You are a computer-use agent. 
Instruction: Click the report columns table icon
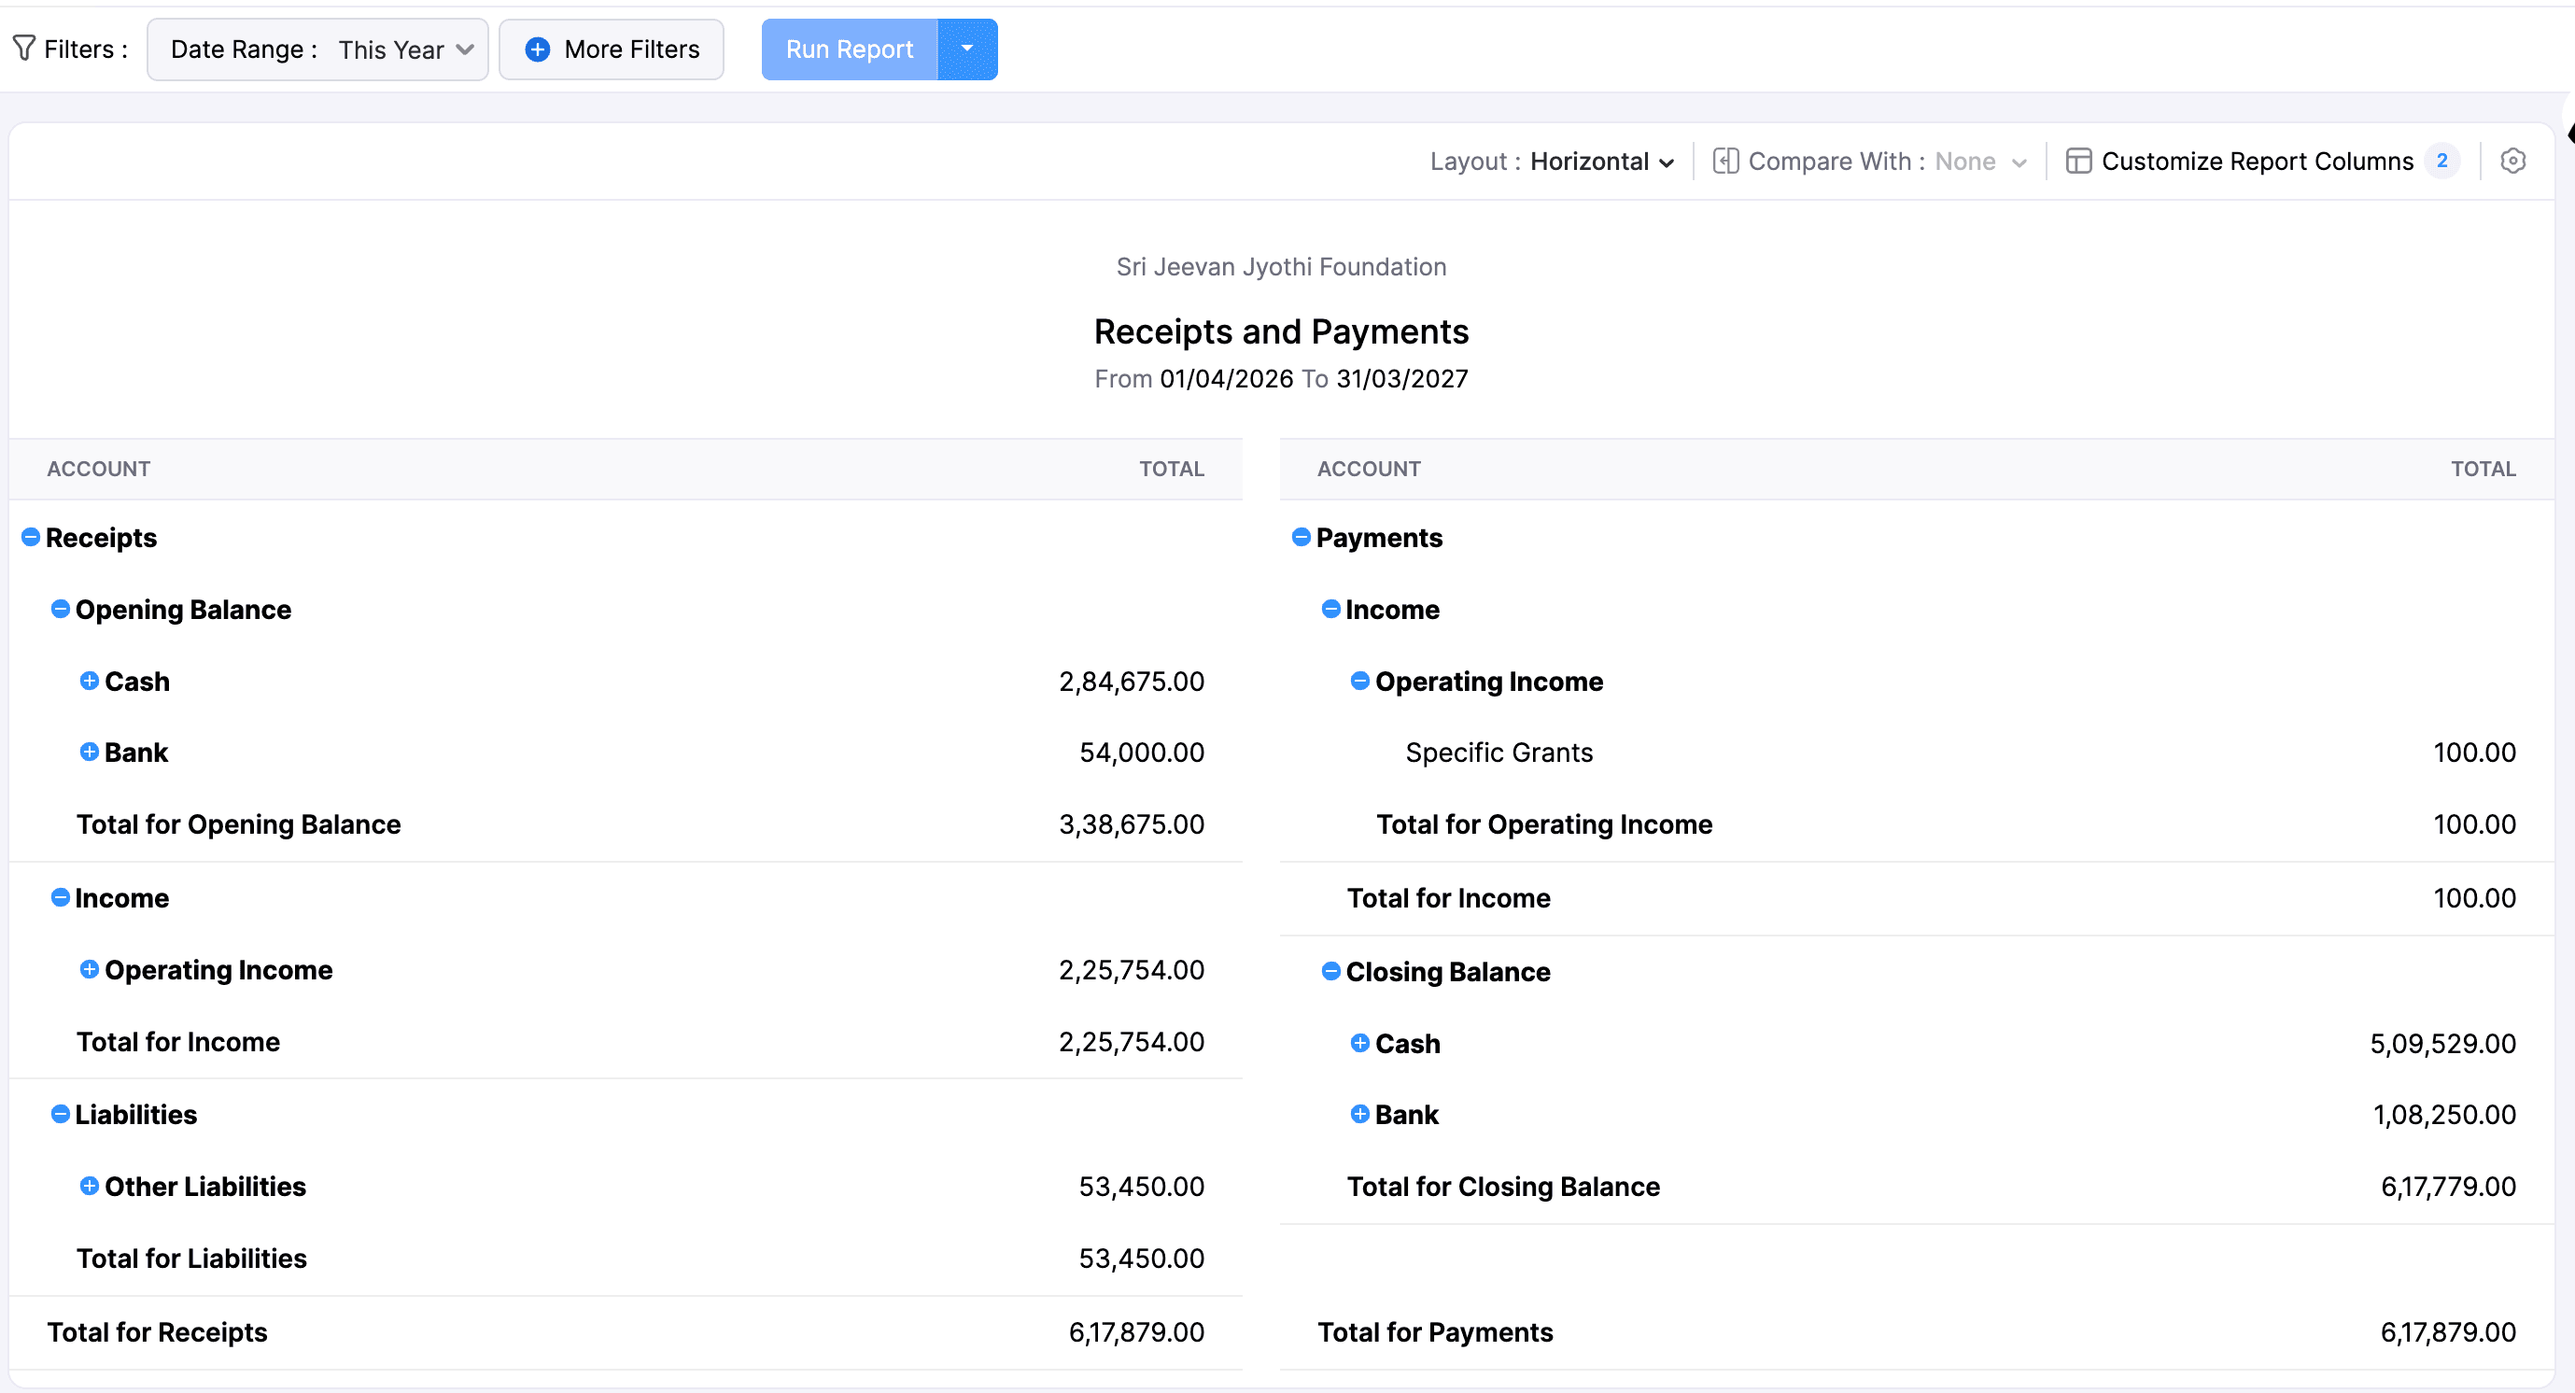[2078, 161]
